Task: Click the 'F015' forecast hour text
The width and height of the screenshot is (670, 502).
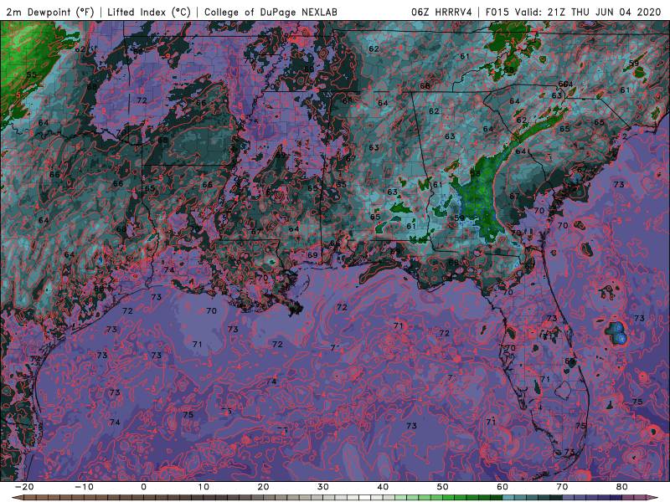Action: (x=497, y=12)
